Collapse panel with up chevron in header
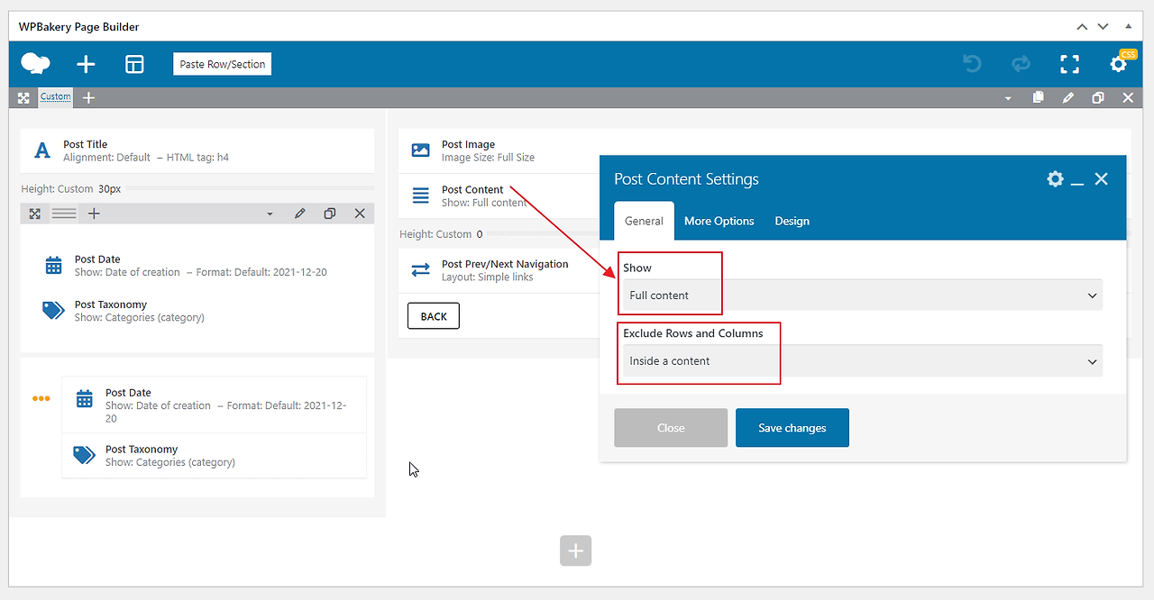1154x600 pixels. click(1082, 27)
